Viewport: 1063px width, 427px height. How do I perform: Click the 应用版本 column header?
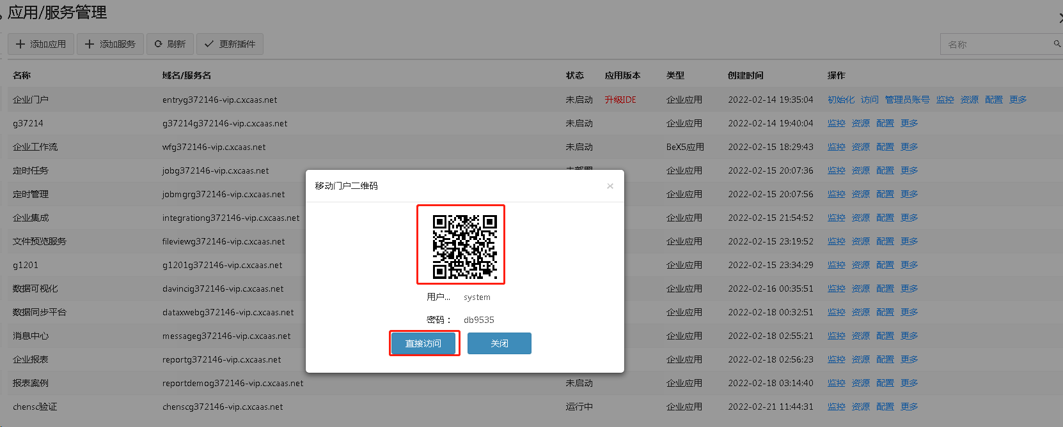(623, 75)
